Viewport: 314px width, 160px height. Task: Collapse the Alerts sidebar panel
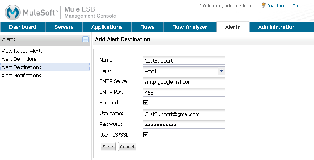click(x=86, y=39)
